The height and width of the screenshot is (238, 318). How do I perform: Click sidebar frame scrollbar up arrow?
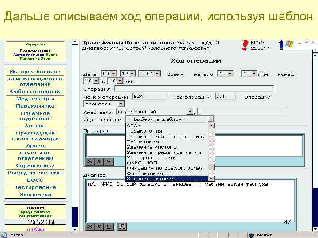pos(75,42)
